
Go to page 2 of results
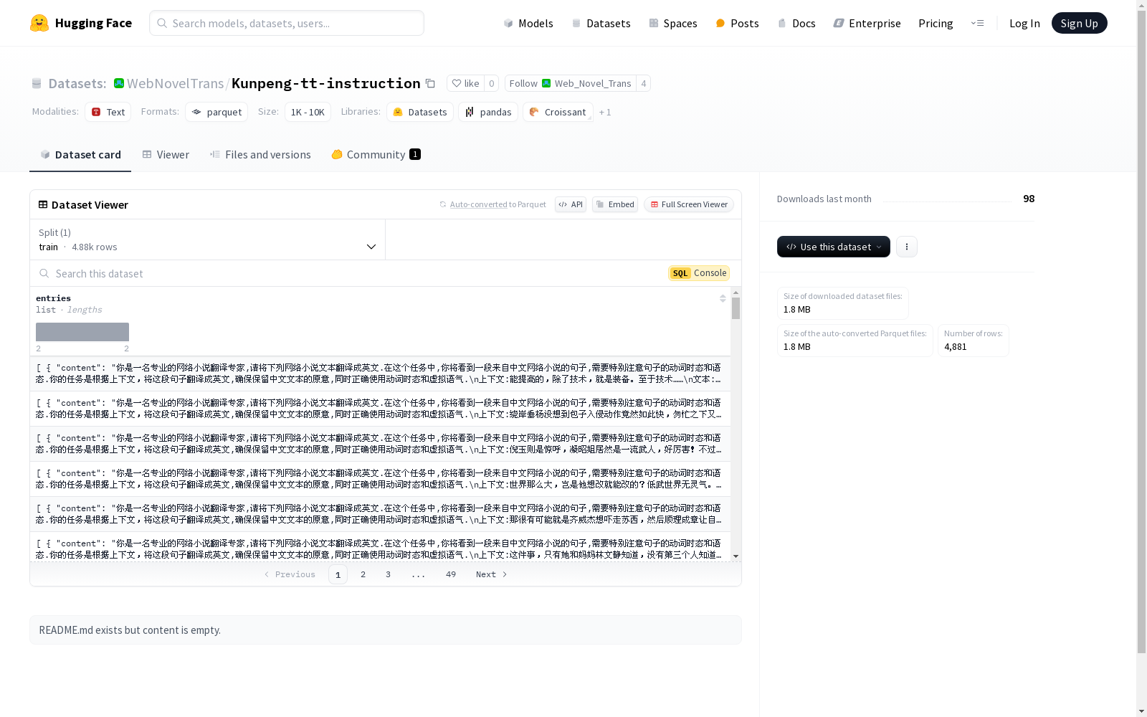coord(363,574)
